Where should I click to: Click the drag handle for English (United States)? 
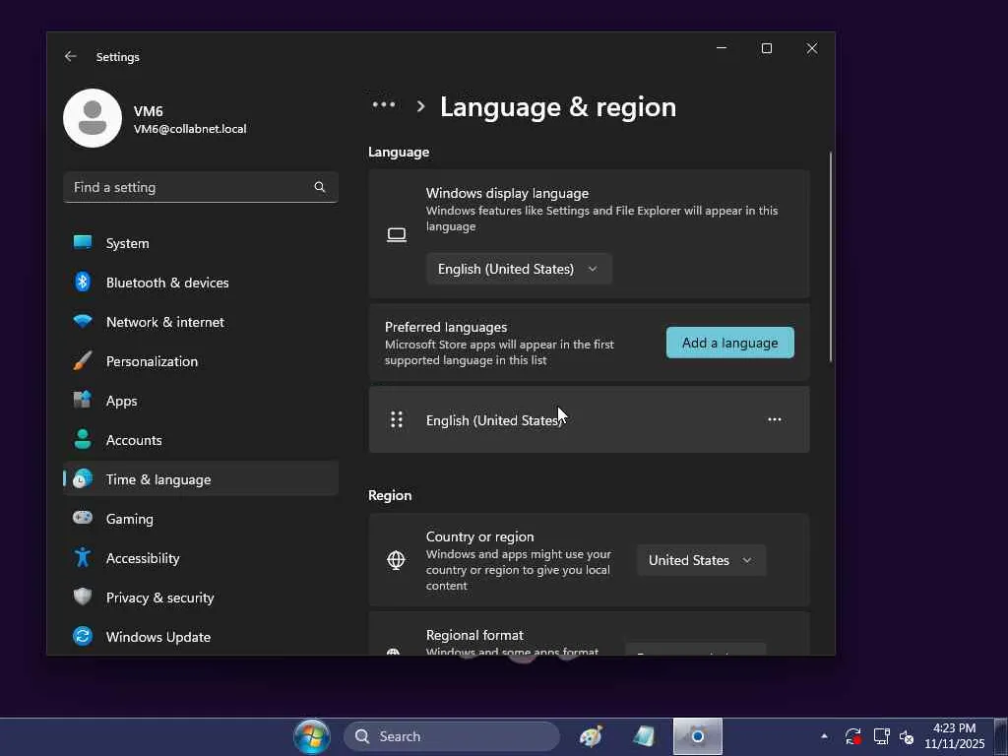click(397, 419)
